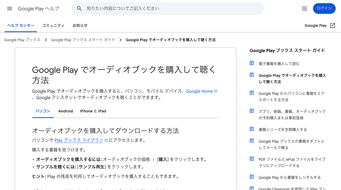Open 予約購入または事前登録 sidebar article
341x190 pixels.
[292, 115]
